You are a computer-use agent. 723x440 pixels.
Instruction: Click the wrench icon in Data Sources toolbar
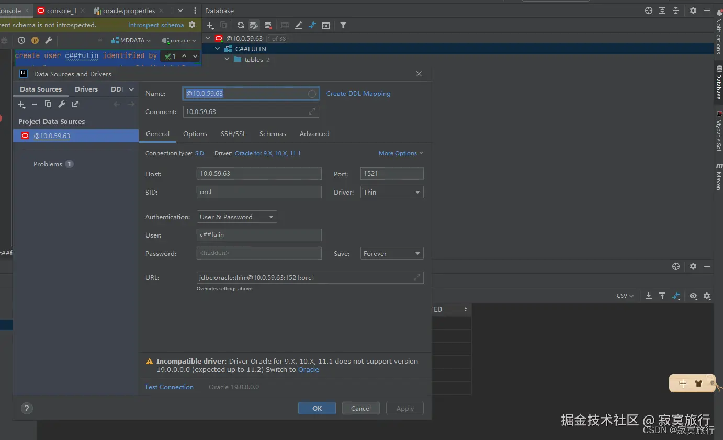(62, 104)
